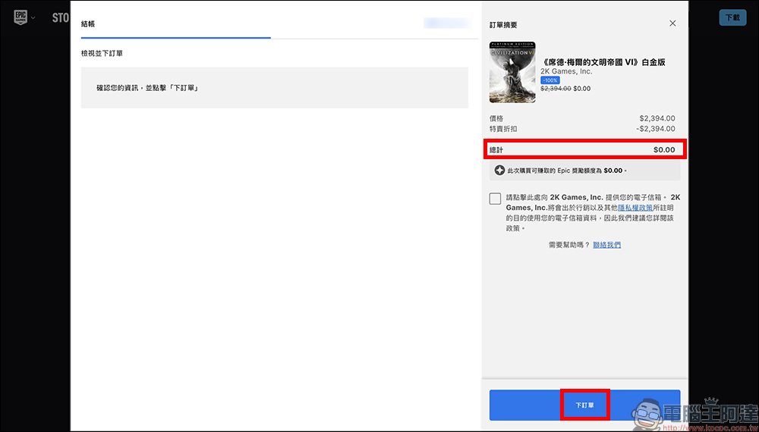Select the 結帳 checkout tab heading
The image size is (759, 432).
click(x=88, y=23)
